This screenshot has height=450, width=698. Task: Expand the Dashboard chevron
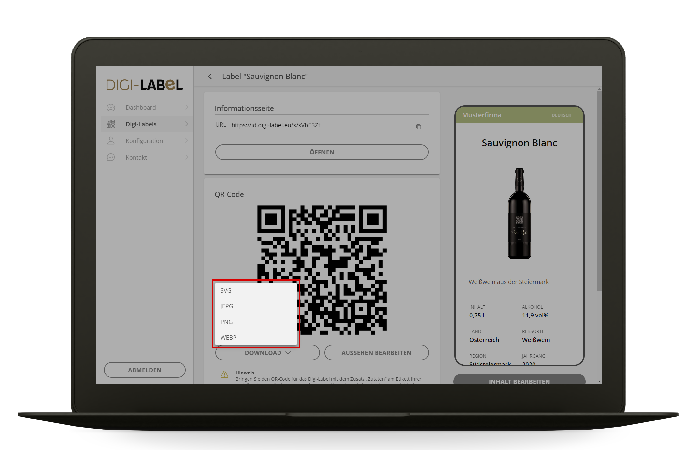click(187, 107)
